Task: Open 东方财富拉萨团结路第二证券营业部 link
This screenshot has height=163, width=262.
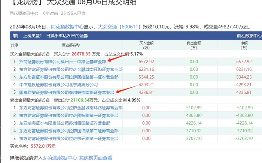Action: tap(69, 131)
